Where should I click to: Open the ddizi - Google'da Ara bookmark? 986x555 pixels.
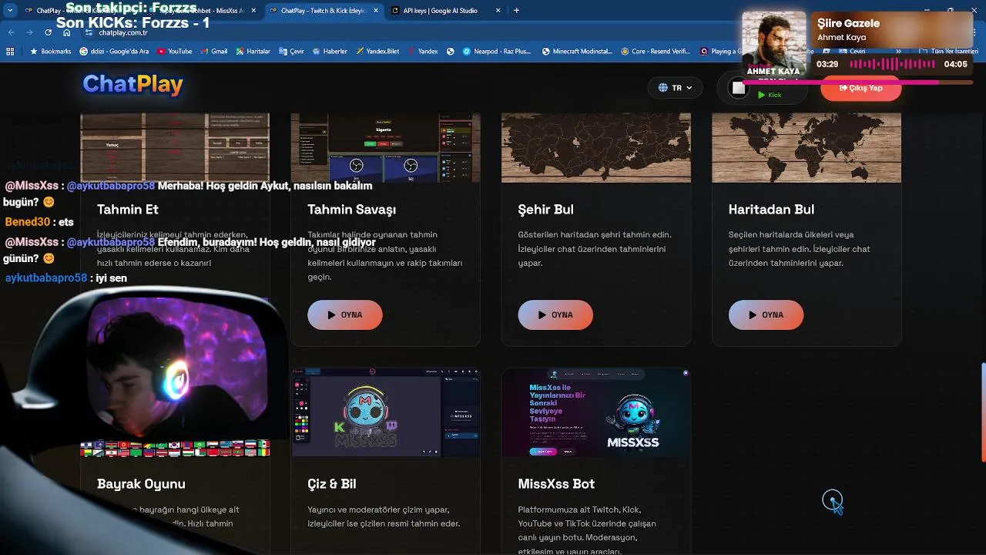[x=114, y=52]
